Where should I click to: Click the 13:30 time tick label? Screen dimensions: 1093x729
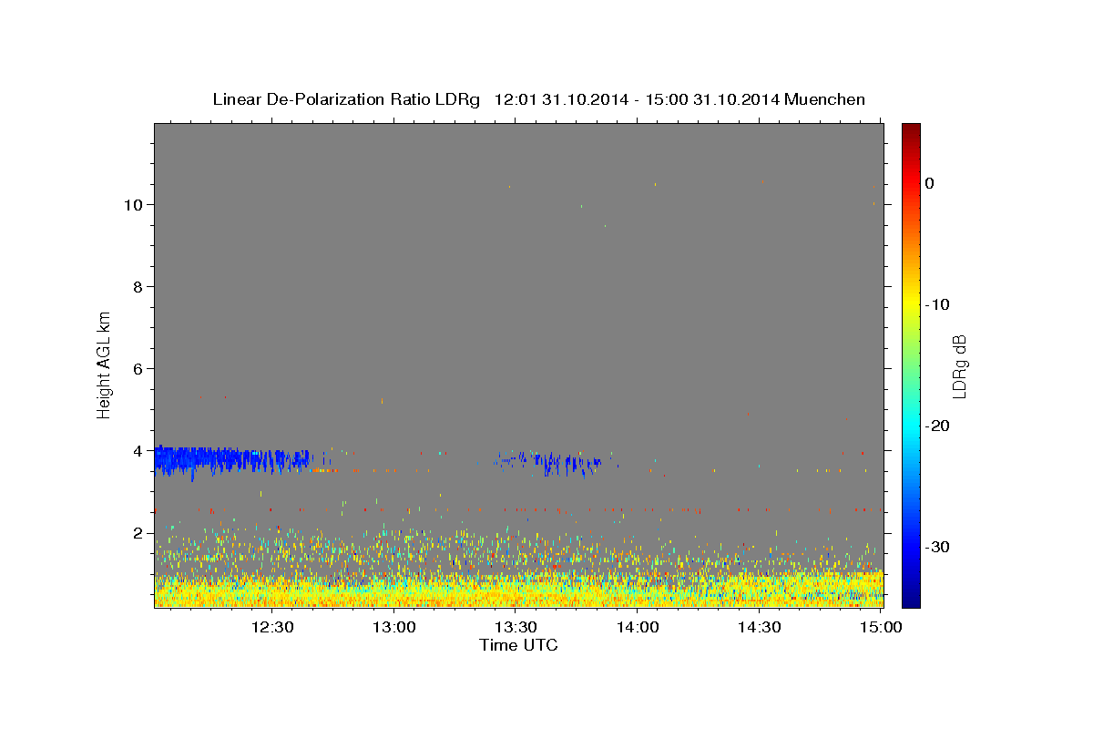516,627
